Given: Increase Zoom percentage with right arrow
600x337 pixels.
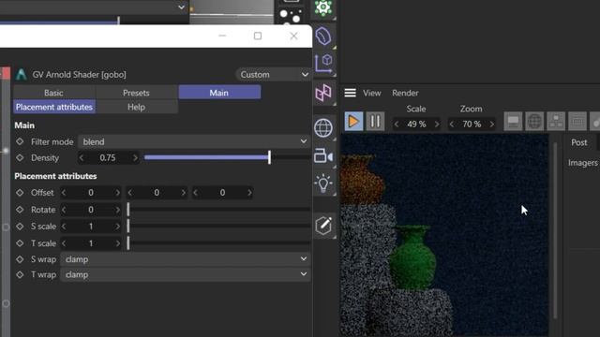Looking at the screenshot, I should coord(491,125).
